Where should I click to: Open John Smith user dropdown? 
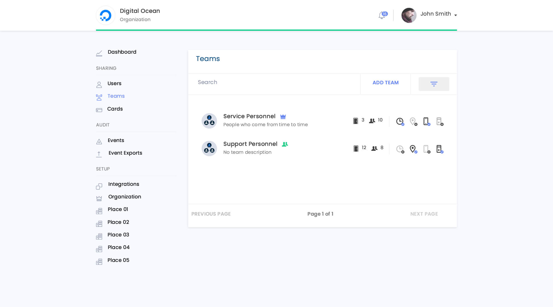(455, 15)
